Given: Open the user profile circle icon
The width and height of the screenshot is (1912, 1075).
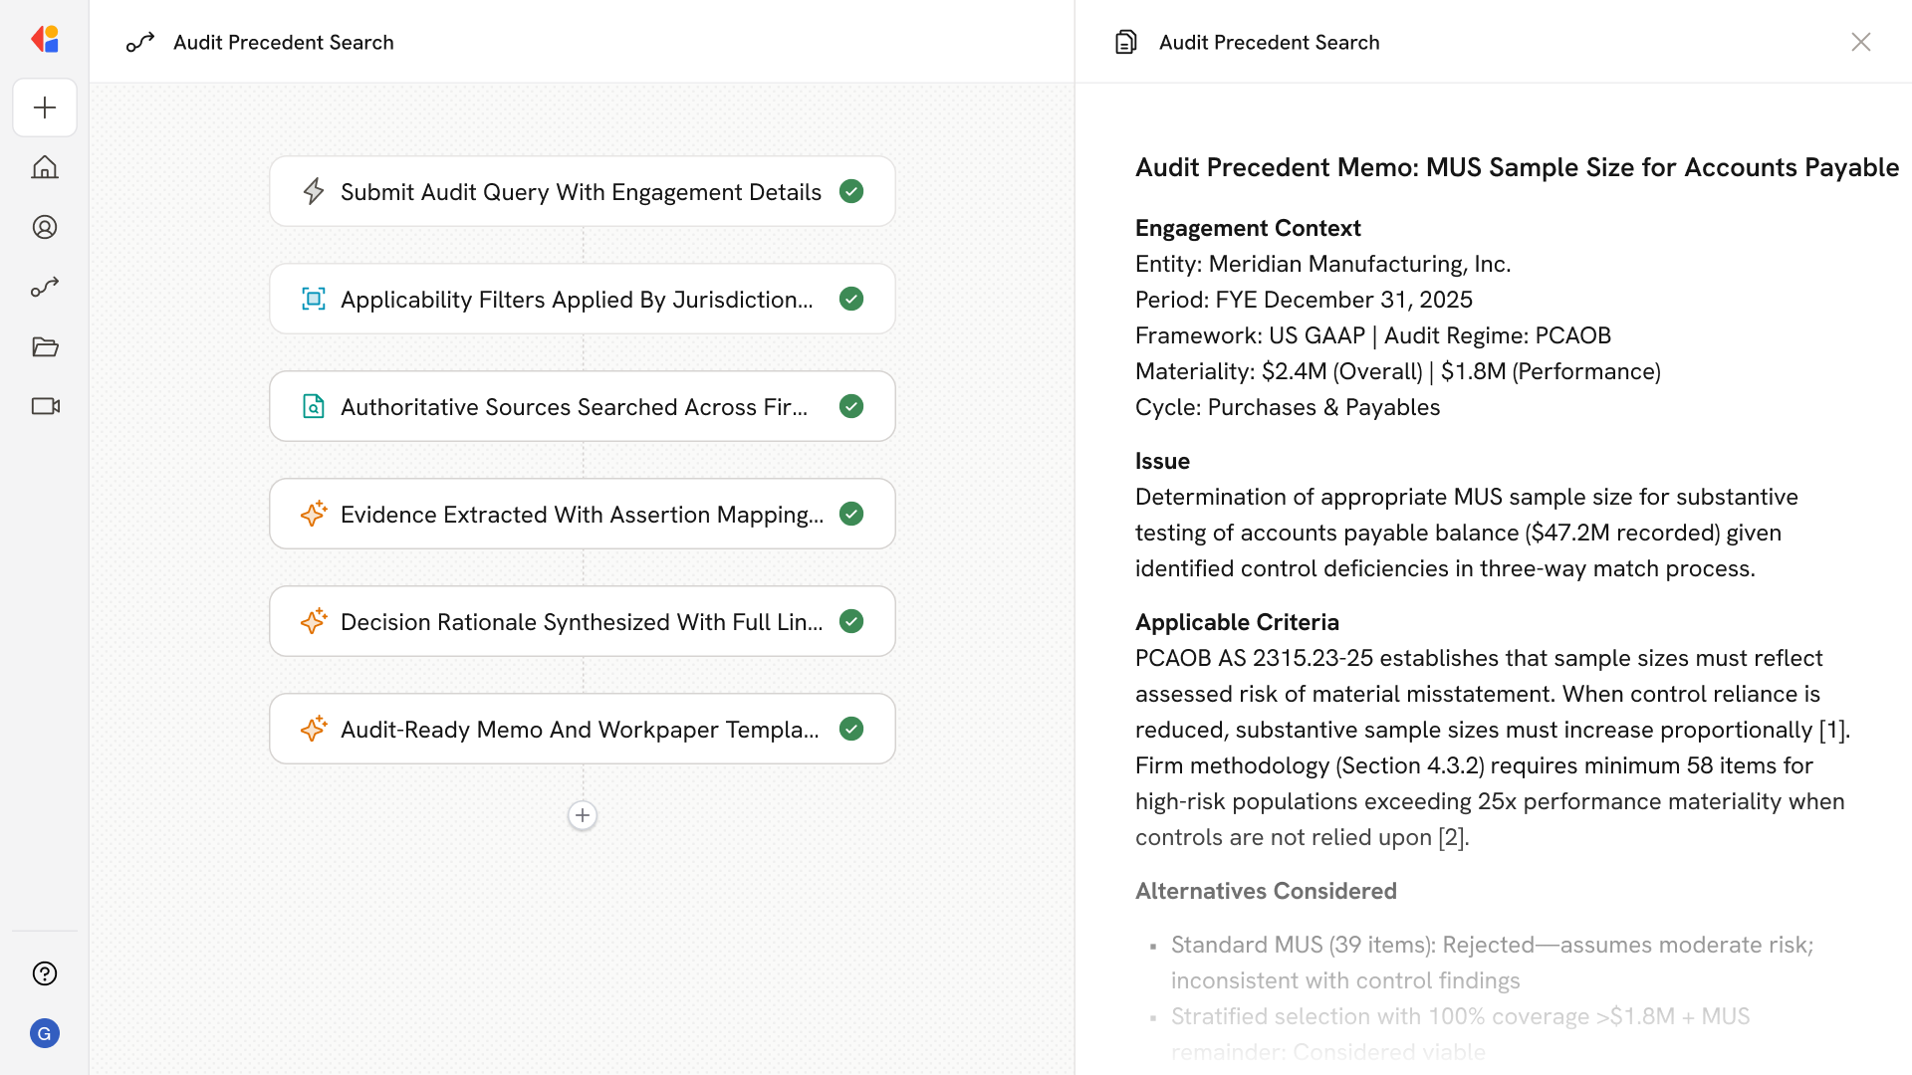Looking at the screenshot, I should tap(45, 227).
